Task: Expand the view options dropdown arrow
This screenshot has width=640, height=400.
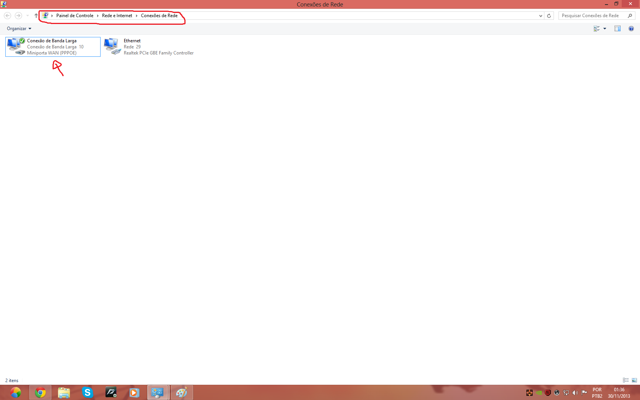Action: tap(605, 29)
